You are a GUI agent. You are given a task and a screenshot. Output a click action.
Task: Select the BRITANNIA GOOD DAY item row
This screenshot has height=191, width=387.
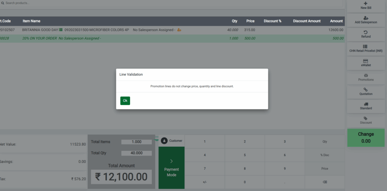point(172,30)
